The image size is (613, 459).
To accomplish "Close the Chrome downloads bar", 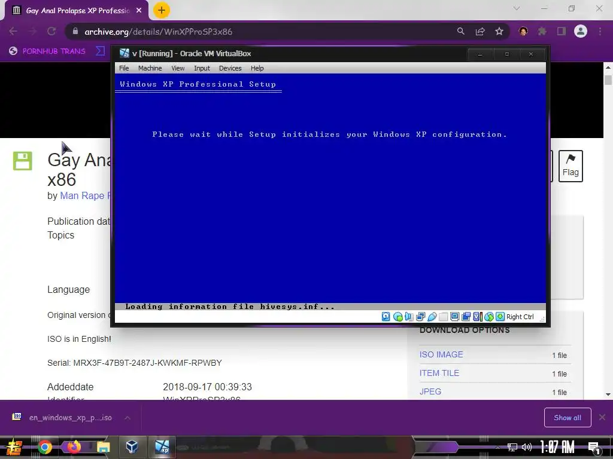I will point(602,418).
